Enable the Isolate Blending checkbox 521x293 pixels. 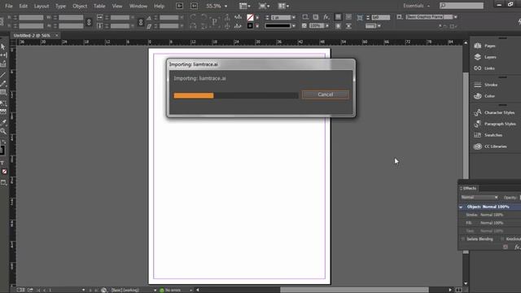pyautogui.click(x=463, y=239)
